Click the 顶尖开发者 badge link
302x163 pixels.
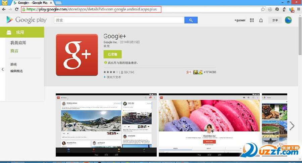(112, 77)
